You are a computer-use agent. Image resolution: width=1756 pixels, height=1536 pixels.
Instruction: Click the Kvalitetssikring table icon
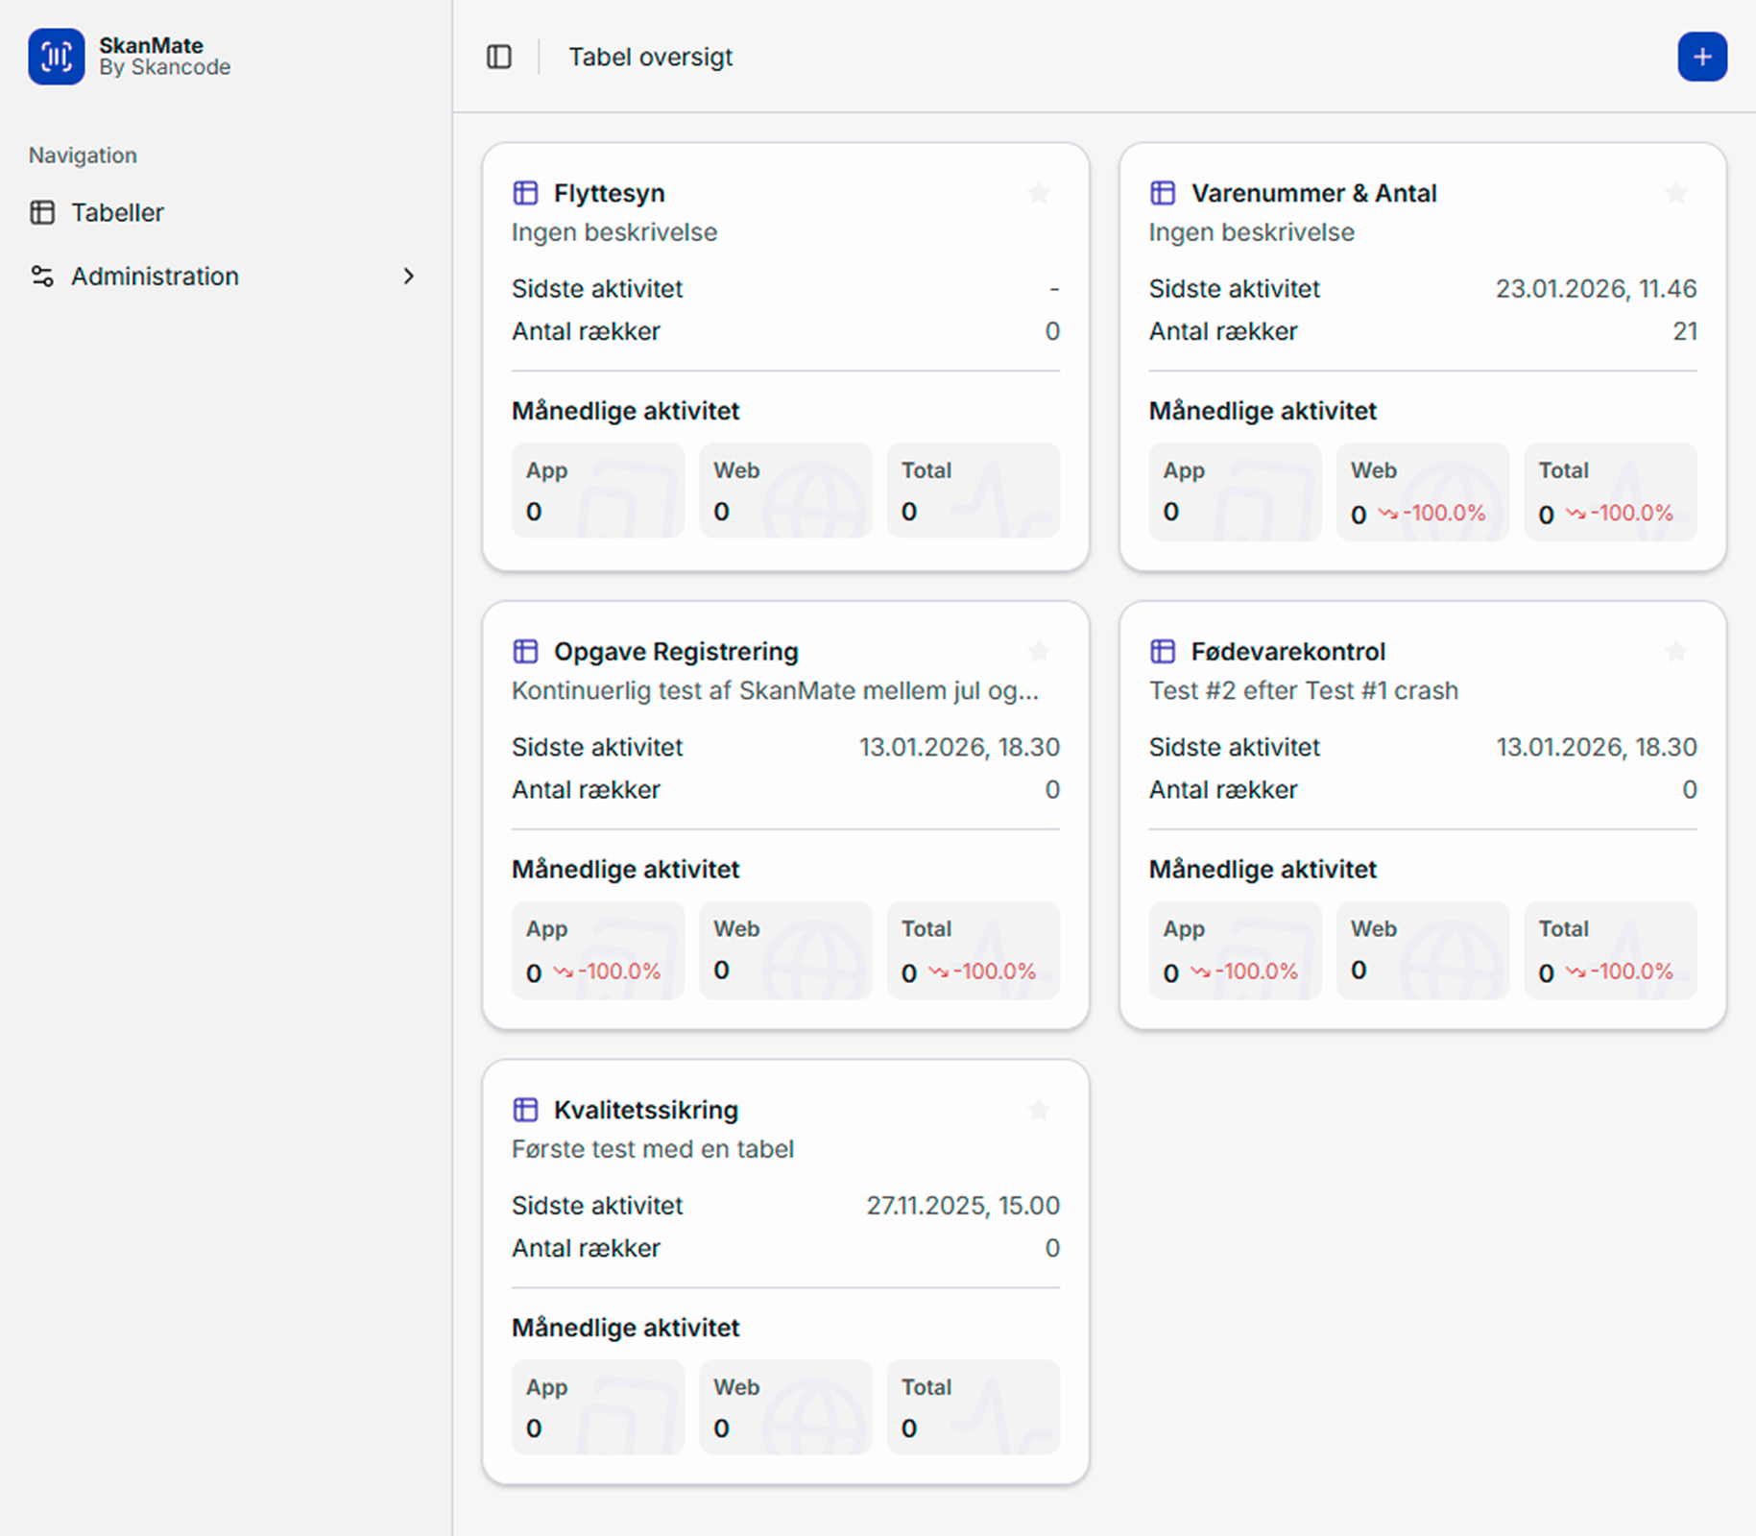tap(525, 1110)
